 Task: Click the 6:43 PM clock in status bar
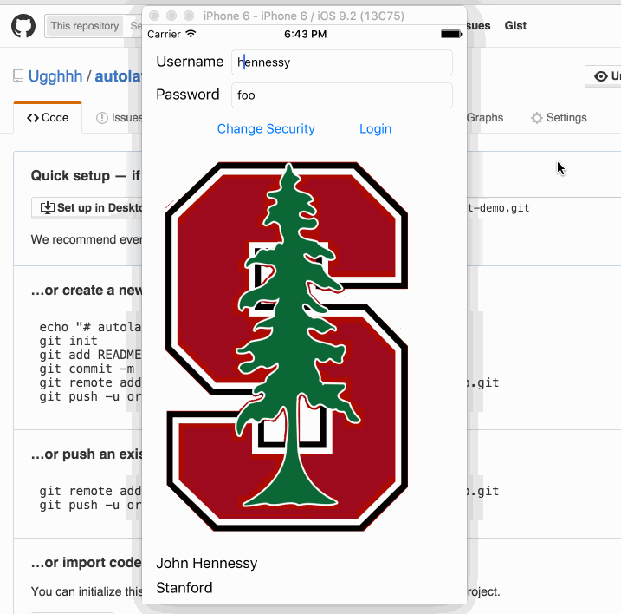pyautogui.click(x=306, y=34)
